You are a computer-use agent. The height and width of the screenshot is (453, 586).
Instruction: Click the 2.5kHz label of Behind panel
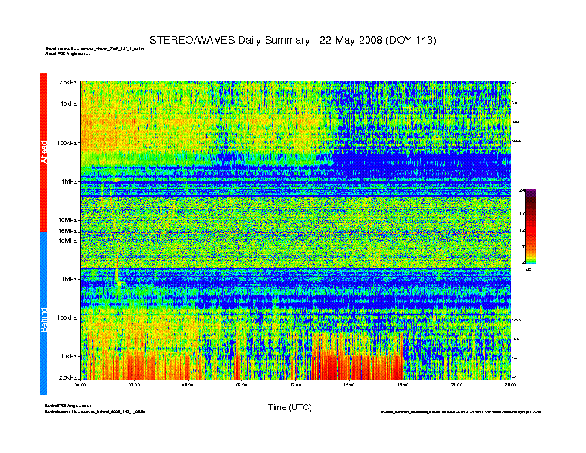tap(68, 377)
